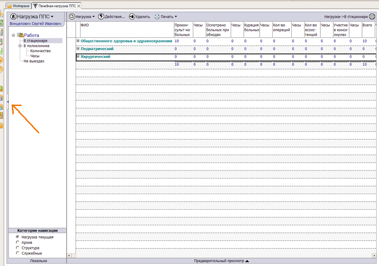Select the Структура radio button
The width and height of the screenshot is (379, 266).
[x=18, y=248]
